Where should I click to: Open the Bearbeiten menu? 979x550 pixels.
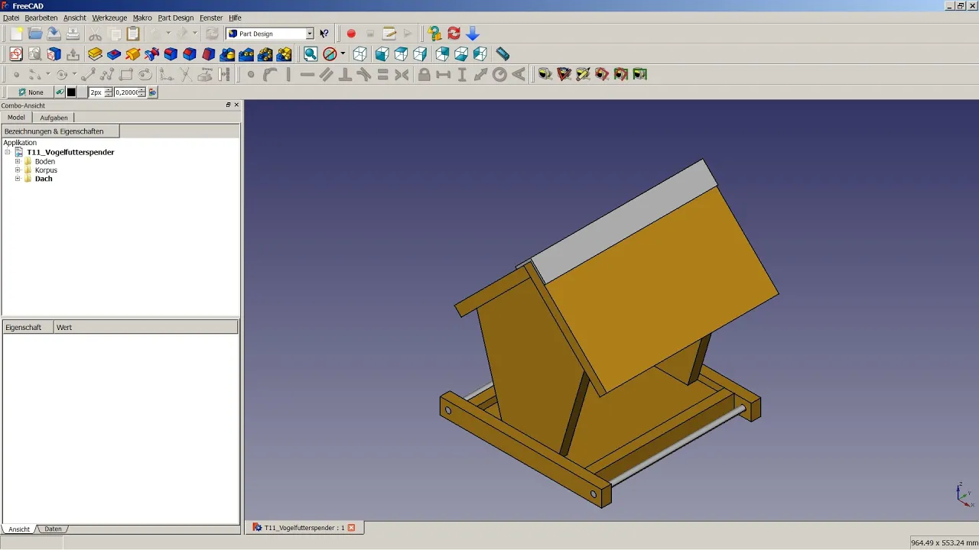tap(41, 18)
